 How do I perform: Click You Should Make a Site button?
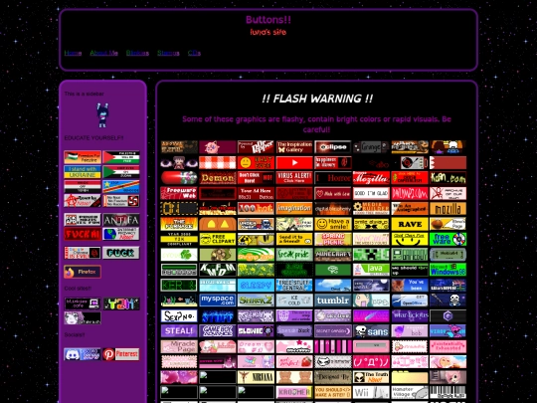[333, 392]
